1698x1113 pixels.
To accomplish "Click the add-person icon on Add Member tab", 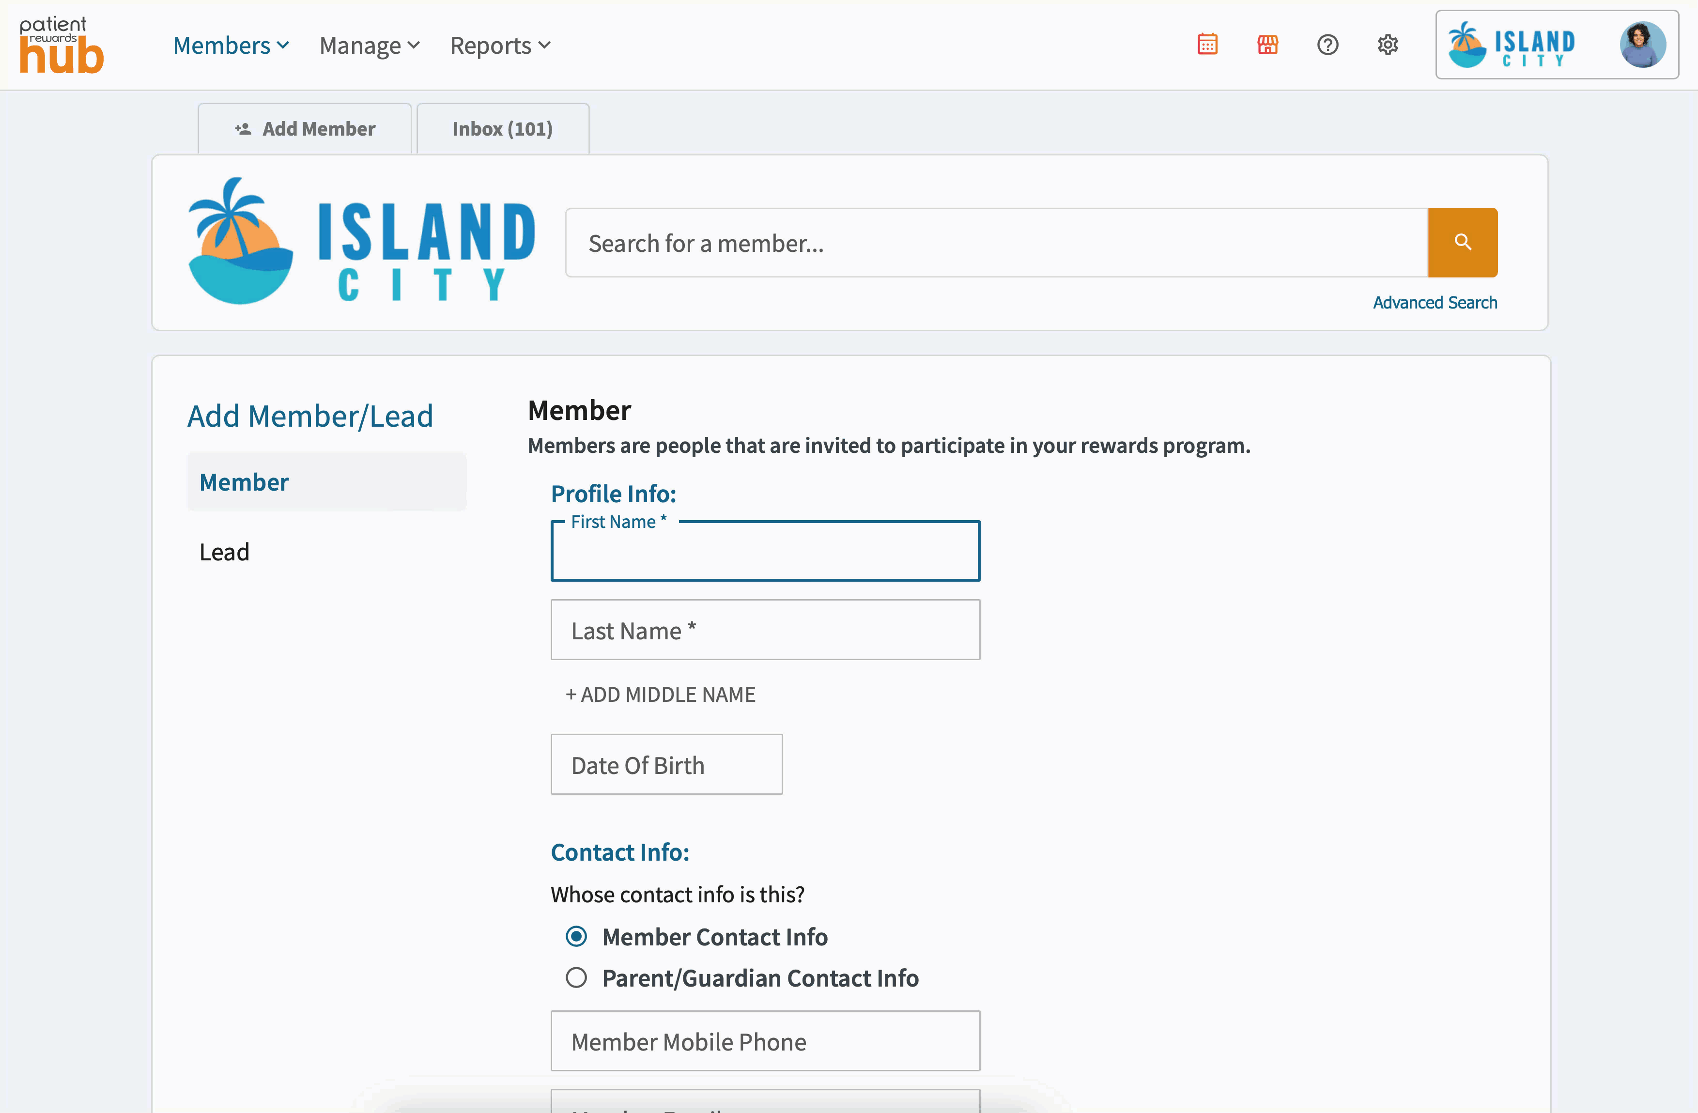I will coord(243,129).
